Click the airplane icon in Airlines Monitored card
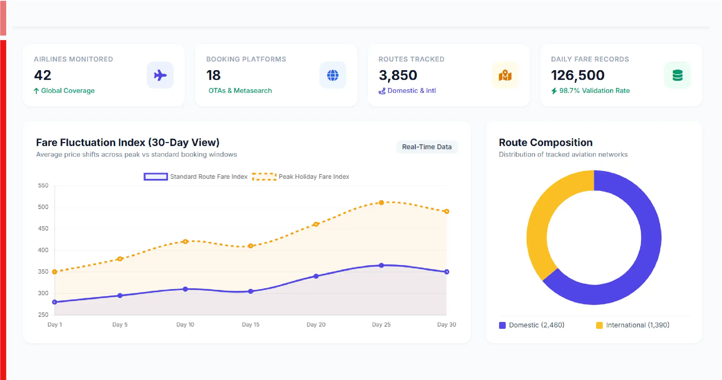The image size is (722, 380). (160, 75)
